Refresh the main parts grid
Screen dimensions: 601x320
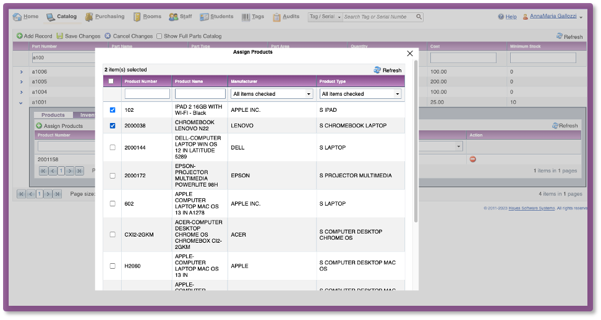coord(569,36)
